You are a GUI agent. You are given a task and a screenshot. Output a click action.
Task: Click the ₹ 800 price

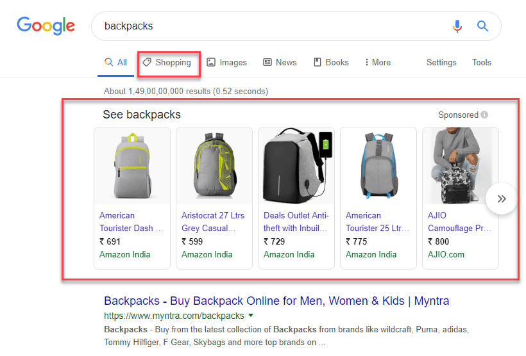click(x=438, y=241)
